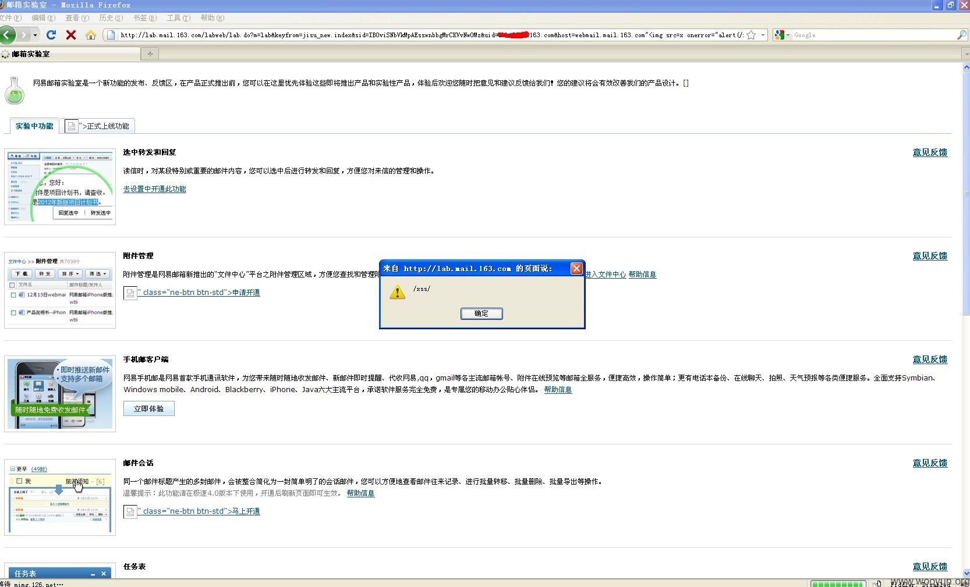
Task: Click broken image icon beside 马上开通
Action: coord(130,511)
